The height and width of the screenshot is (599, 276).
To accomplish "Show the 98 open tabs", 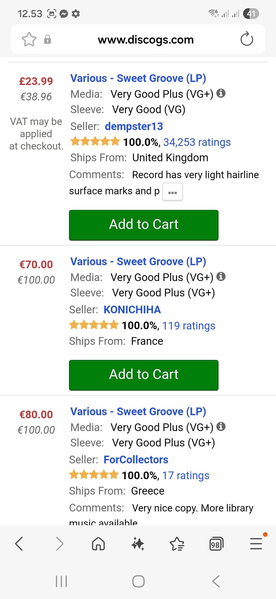I will pos(216,544).
